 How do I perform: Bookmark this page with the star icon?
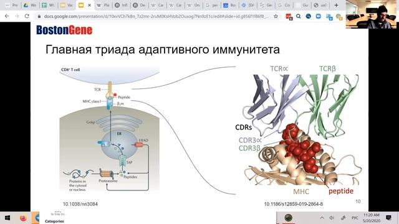[x=276, y=16]
